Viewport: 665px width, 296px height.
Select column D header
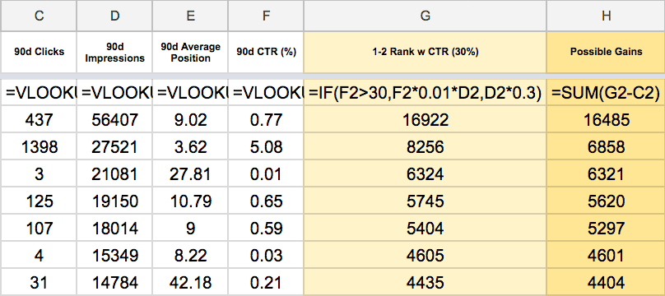(114, 16)
